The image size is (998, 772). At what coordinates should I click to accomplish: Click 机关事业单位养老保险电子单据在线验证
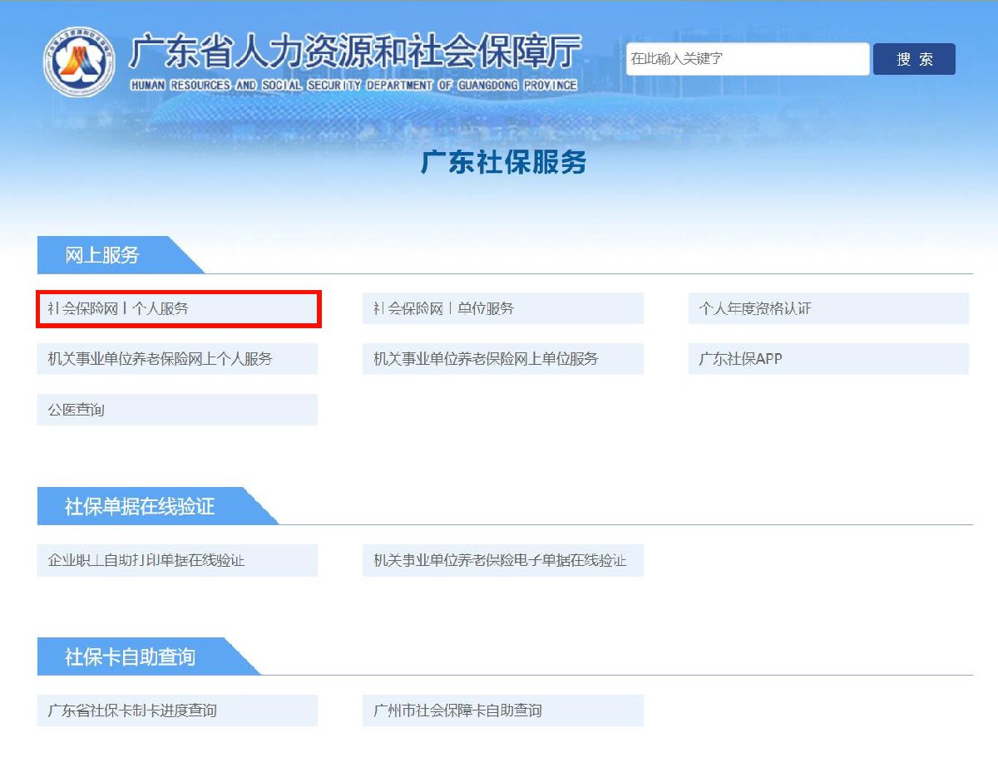[502, 560]
